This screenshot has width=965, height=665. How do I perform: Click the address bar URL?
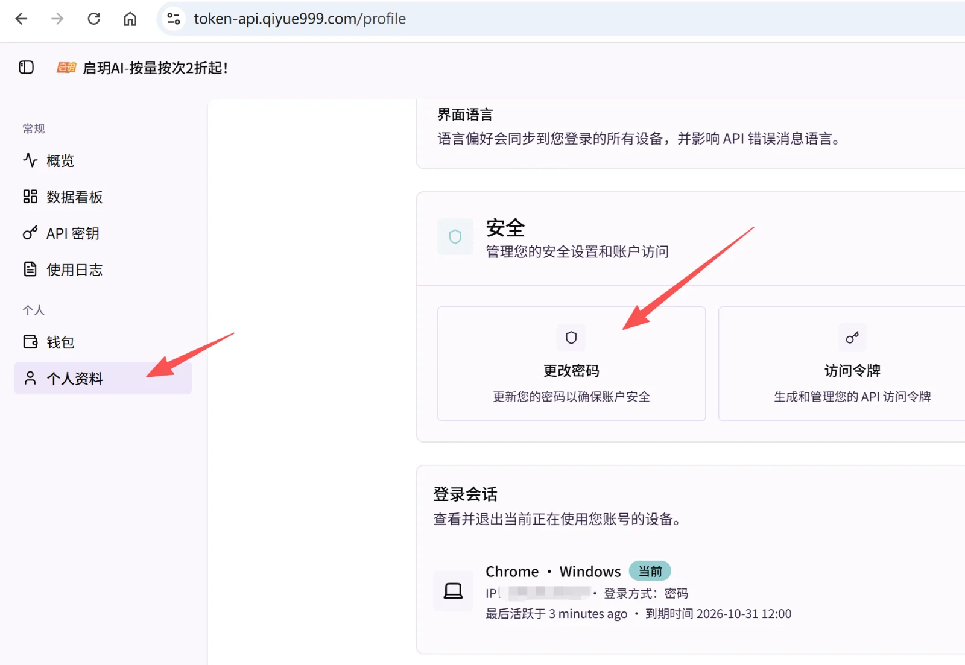[300, 19]
